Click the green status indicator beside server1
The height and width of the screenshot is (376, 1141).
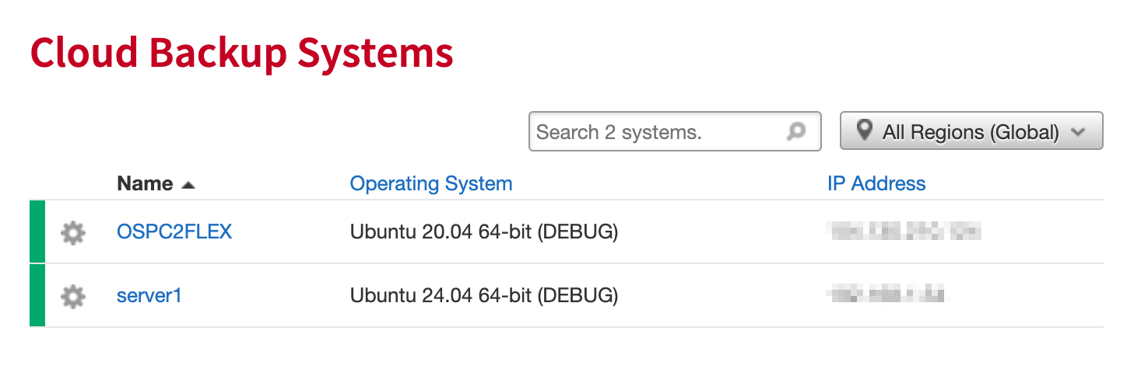(37, 294)
